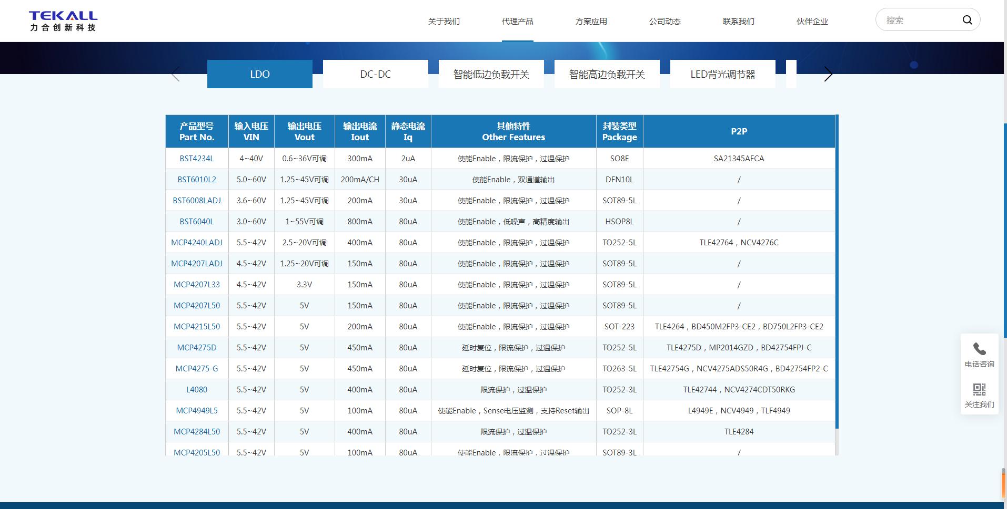
Task: Show previous product category arrow
Action: [x=176, y=74]
